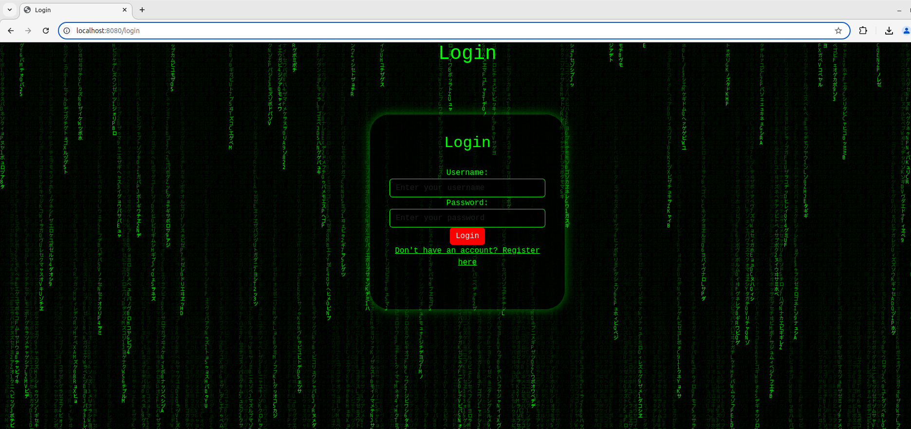Bookmark this page with the star
This screenshot has width=911, height=429.
click(838, 31)
